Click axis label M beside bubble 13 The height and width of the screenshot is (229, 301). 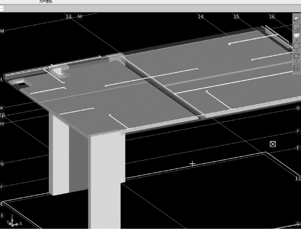tap(80, 17)
